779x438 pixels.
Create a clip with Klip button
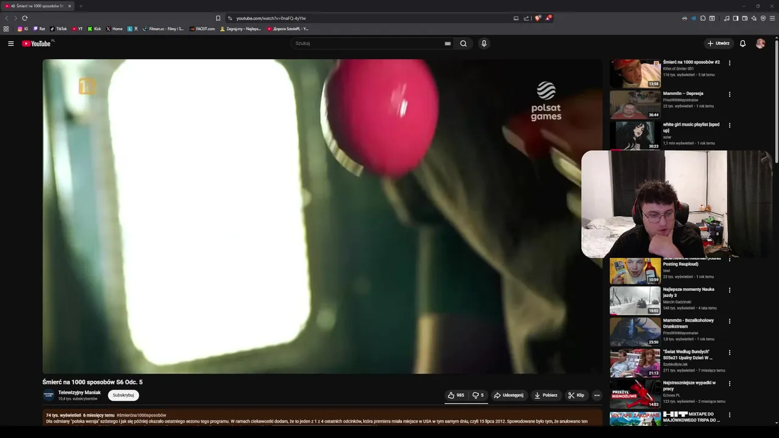click(x=576, y=395)
